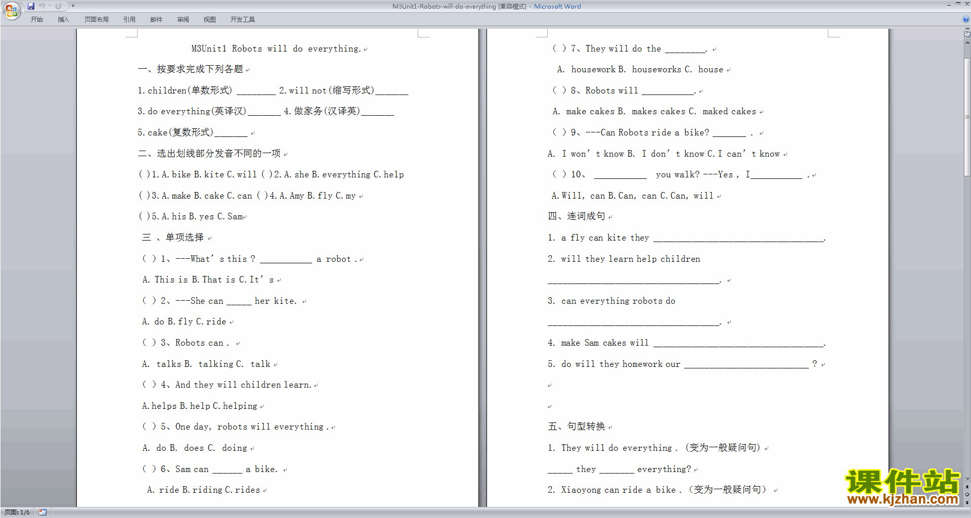The width and height of the screenshot is (971, 518).
Task: Open the 插入 ribbon tab
Action: point(63,19)
